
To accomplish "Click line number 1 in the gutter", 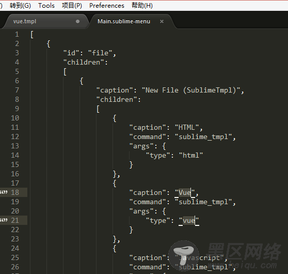I will [x=17, y=35].
